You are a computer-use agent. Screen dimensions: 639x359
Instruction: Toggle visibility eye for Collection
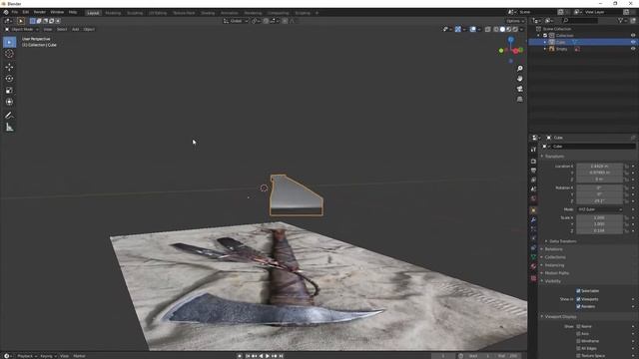point(633,36)
